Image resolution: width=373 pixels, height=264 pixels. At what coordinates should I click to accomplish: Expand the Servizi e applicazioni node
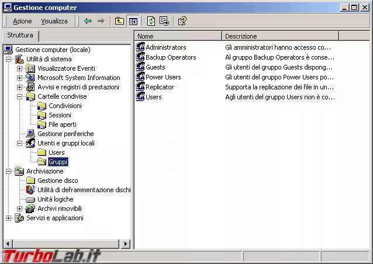(x=9, y=218)
